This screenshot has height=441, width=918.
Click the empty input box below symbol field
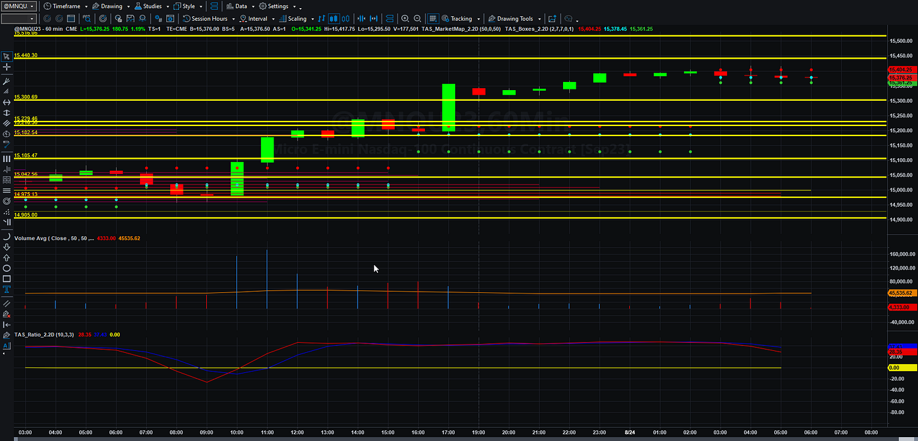point(19,19)
